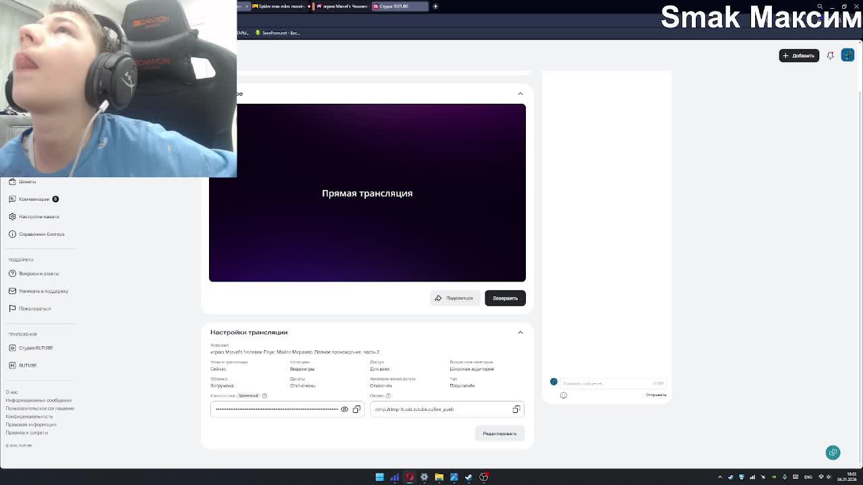863x485 pixels.
Task: Open Правовая информация footer link
Action: (31, 424)
